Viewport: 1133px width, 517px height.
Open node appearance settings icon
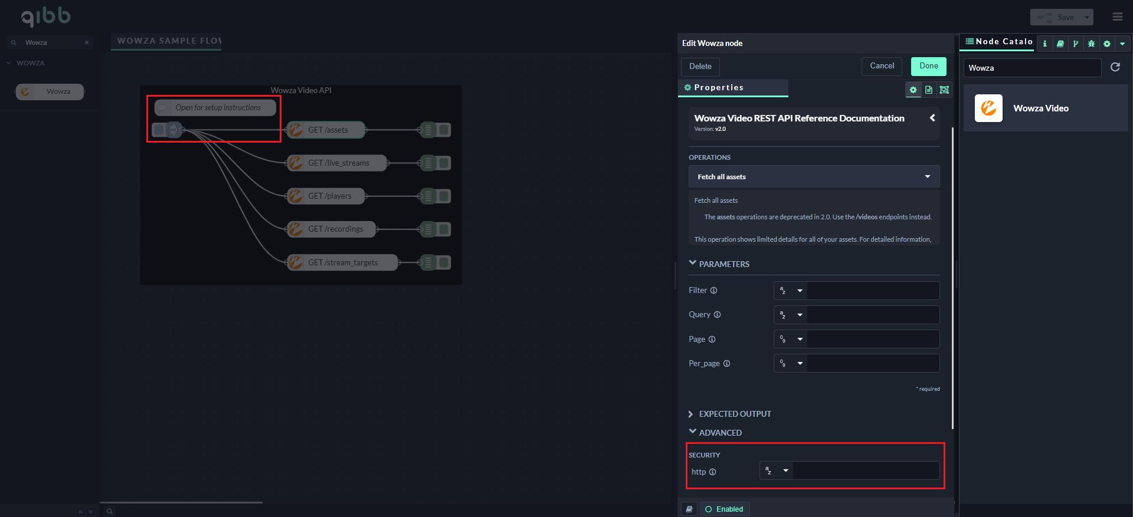click(944, 90)
